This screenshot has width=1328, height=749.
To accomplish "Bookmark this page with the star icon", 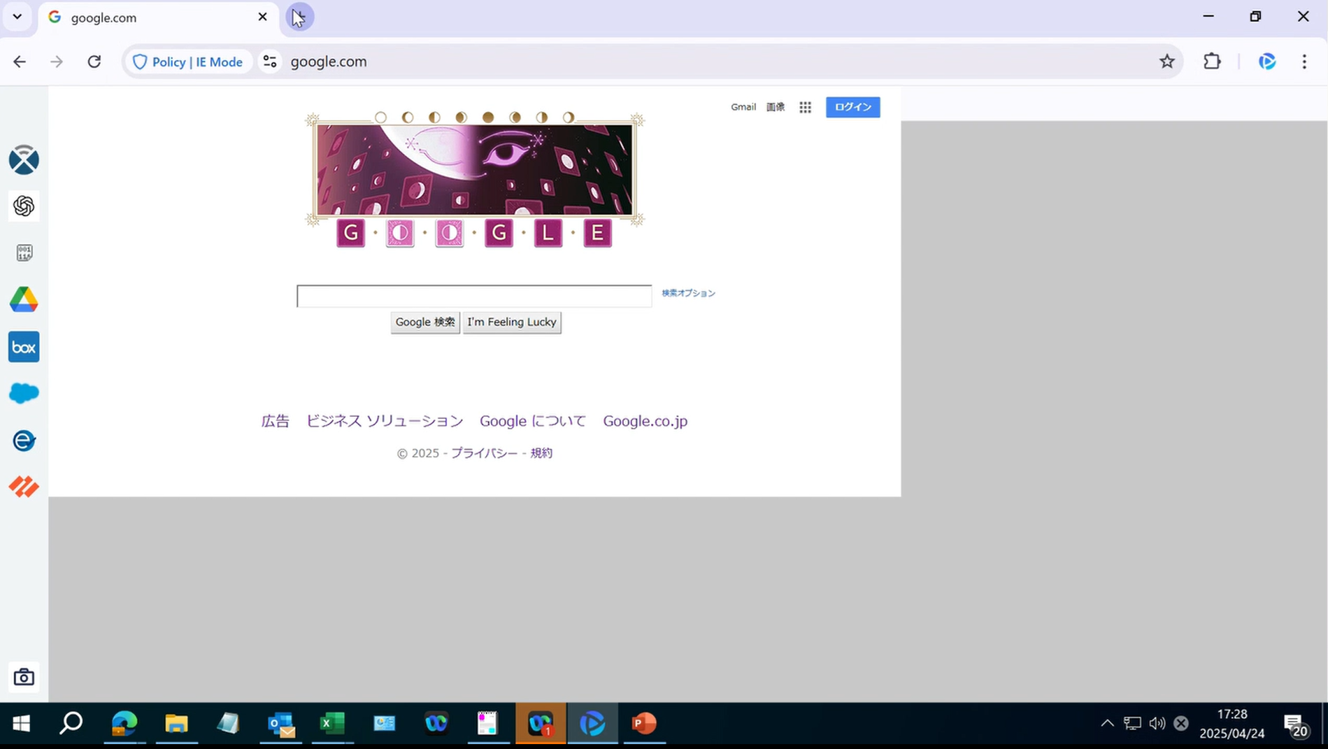I will coord(1166,62).
